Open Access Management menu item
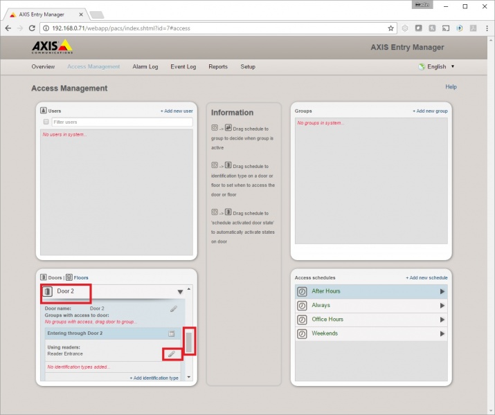Image resolution: width=495 pixels, height=415 pixels. pos(93,66)
